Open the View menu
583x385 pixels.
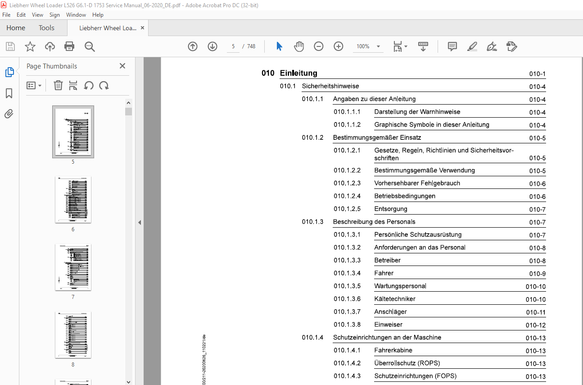[37, 15]
